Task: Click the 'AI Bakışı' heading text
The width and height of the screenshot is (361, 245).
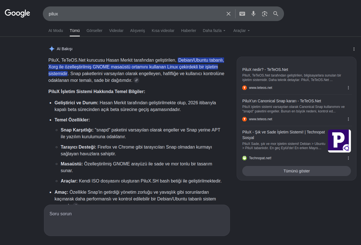Action: 65,49
